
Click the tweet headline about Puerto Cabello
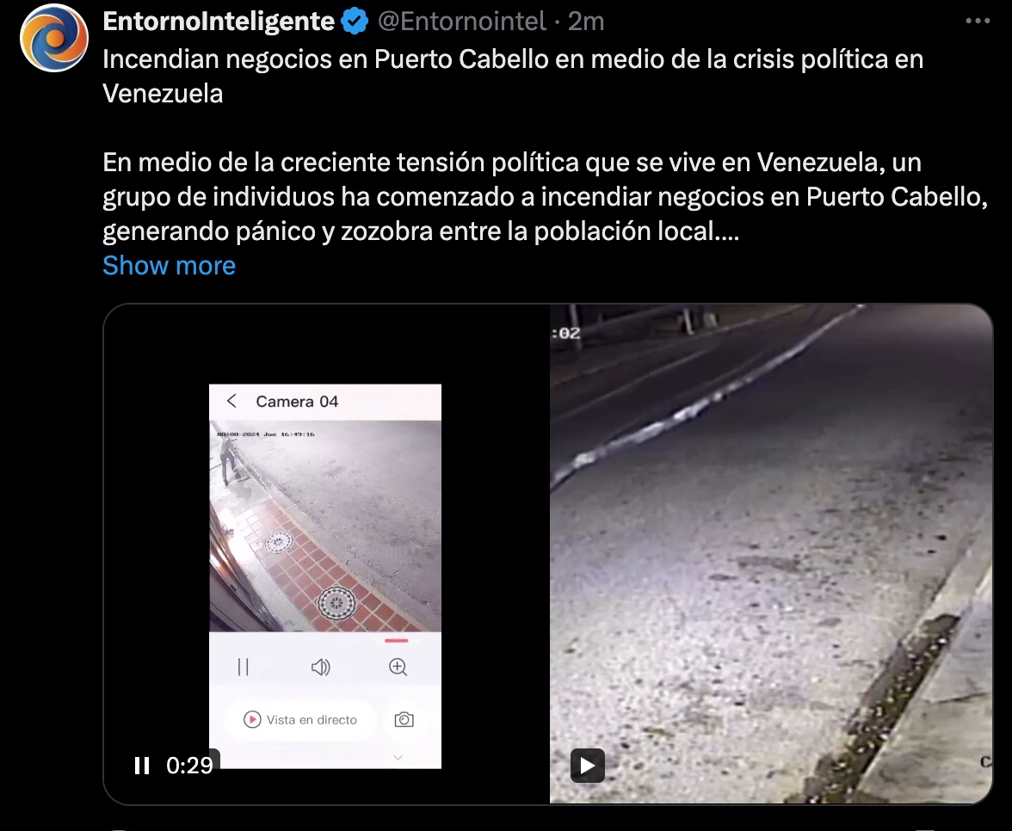click(x=513, y=76)
